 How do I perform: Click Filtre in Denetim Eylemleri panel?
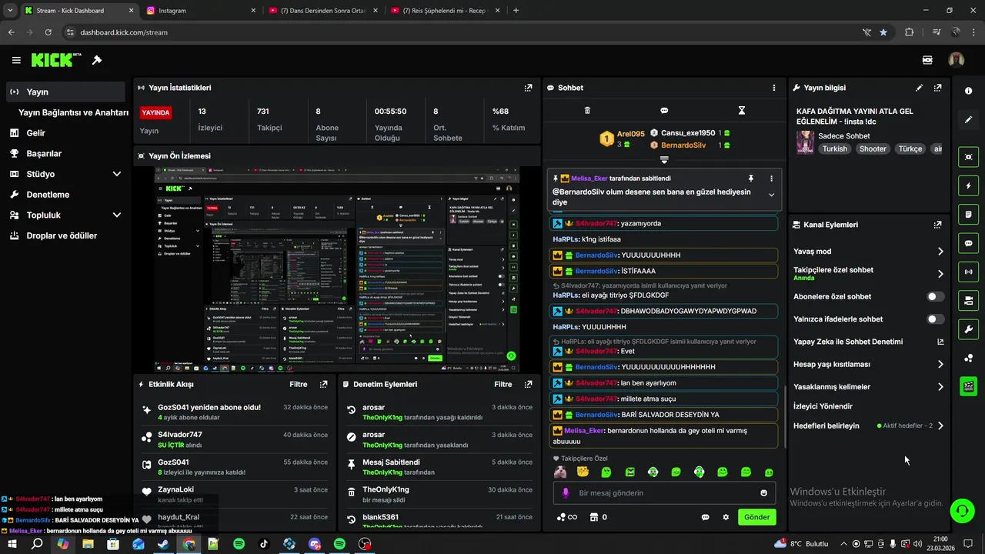503,384
